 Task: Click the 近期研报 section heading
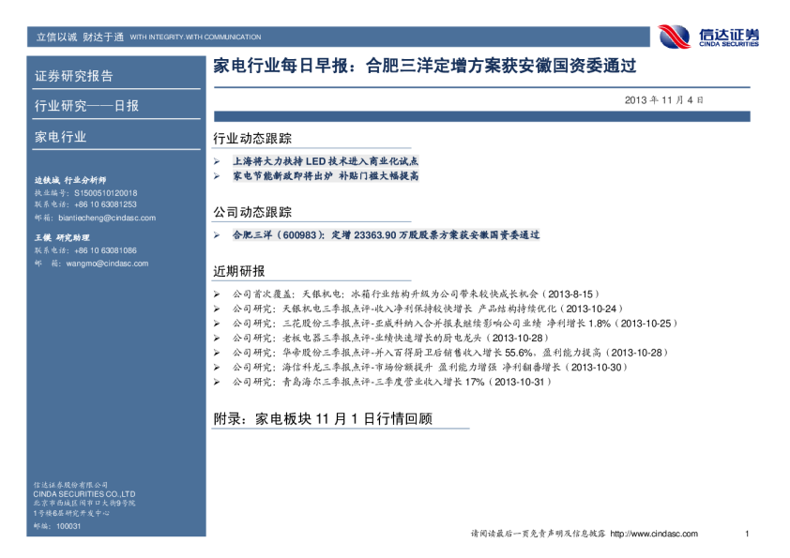pos(239,272)
